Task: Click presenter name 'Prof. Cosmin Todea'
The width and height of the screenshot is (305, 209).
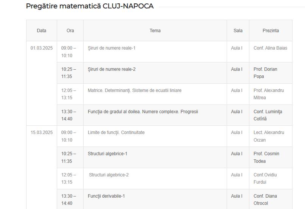Action: (x=266, y=158)
